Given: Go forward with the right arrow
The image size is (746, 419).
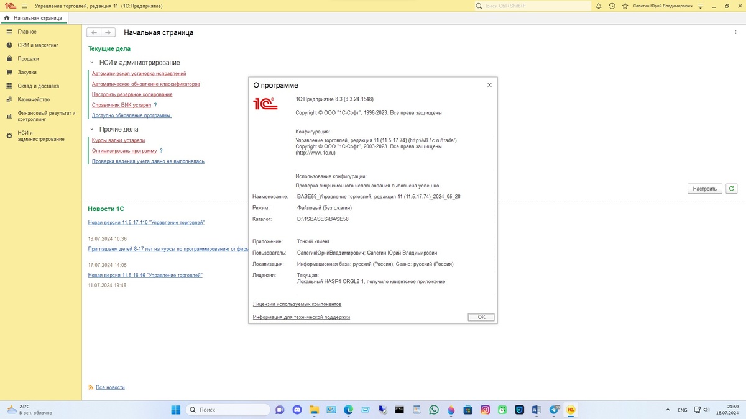Looking at the screenshot, I should [108, 32].
